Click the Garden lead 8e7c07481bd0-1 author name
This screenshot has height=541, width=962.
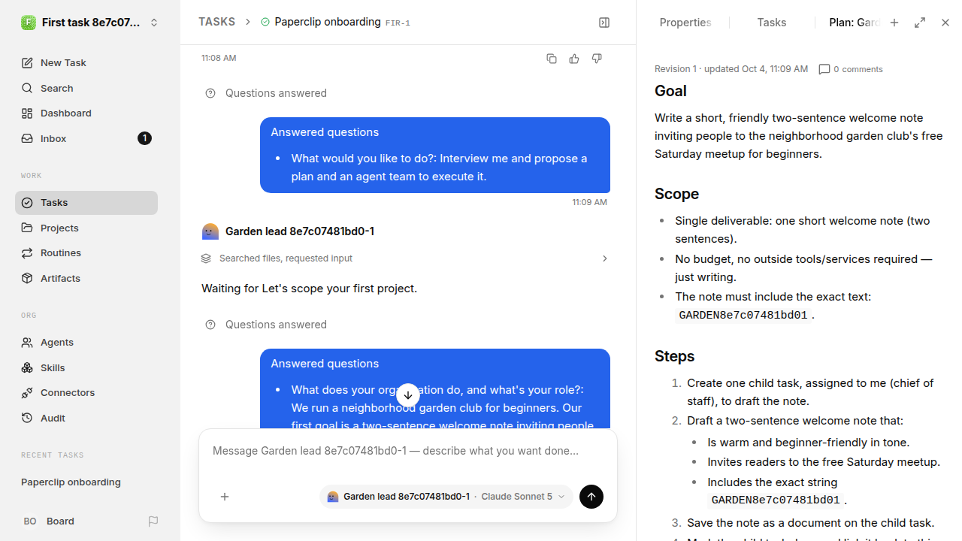[x=300, y=231]
